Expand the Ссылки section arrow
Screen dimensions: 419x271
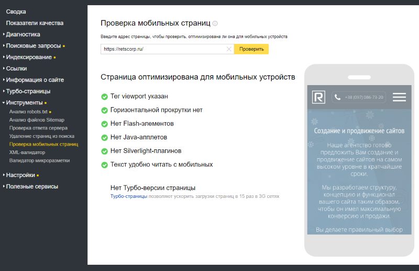4,68
